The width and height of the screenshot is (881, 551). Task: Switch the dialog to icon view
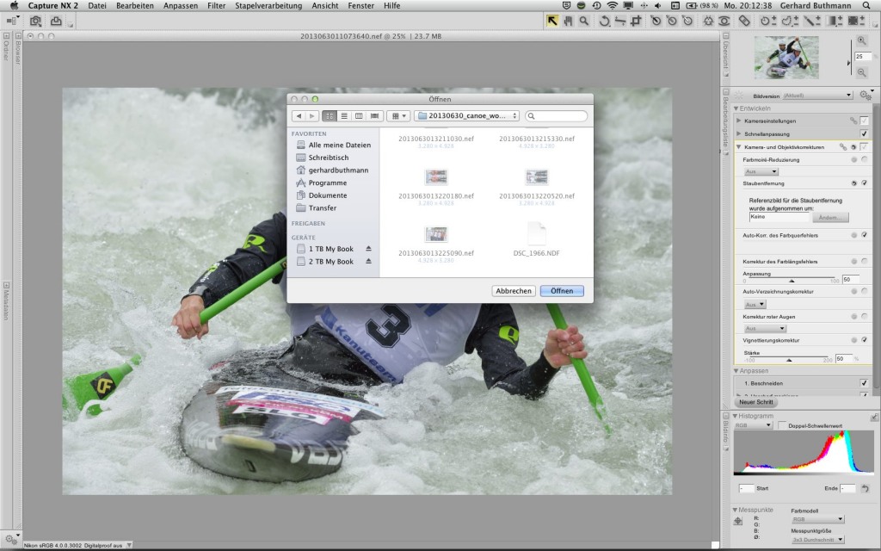click(330, 116)
